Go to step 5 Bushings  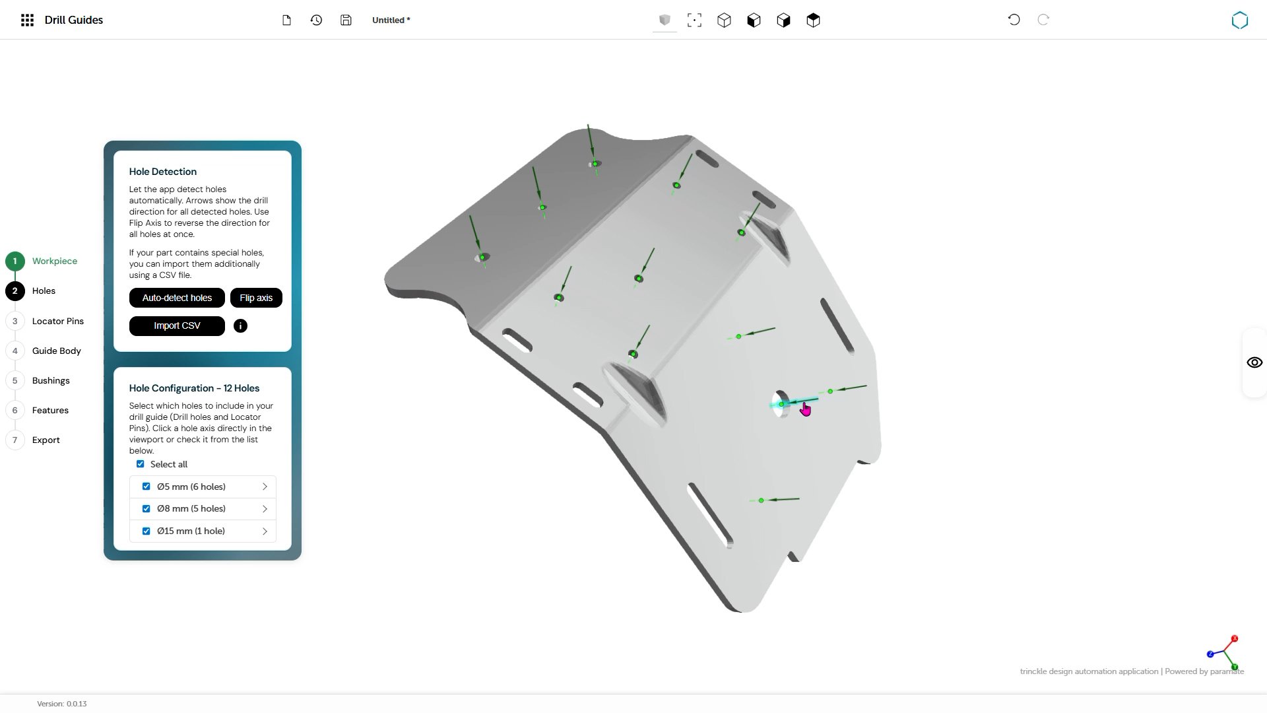coord(38,380)
